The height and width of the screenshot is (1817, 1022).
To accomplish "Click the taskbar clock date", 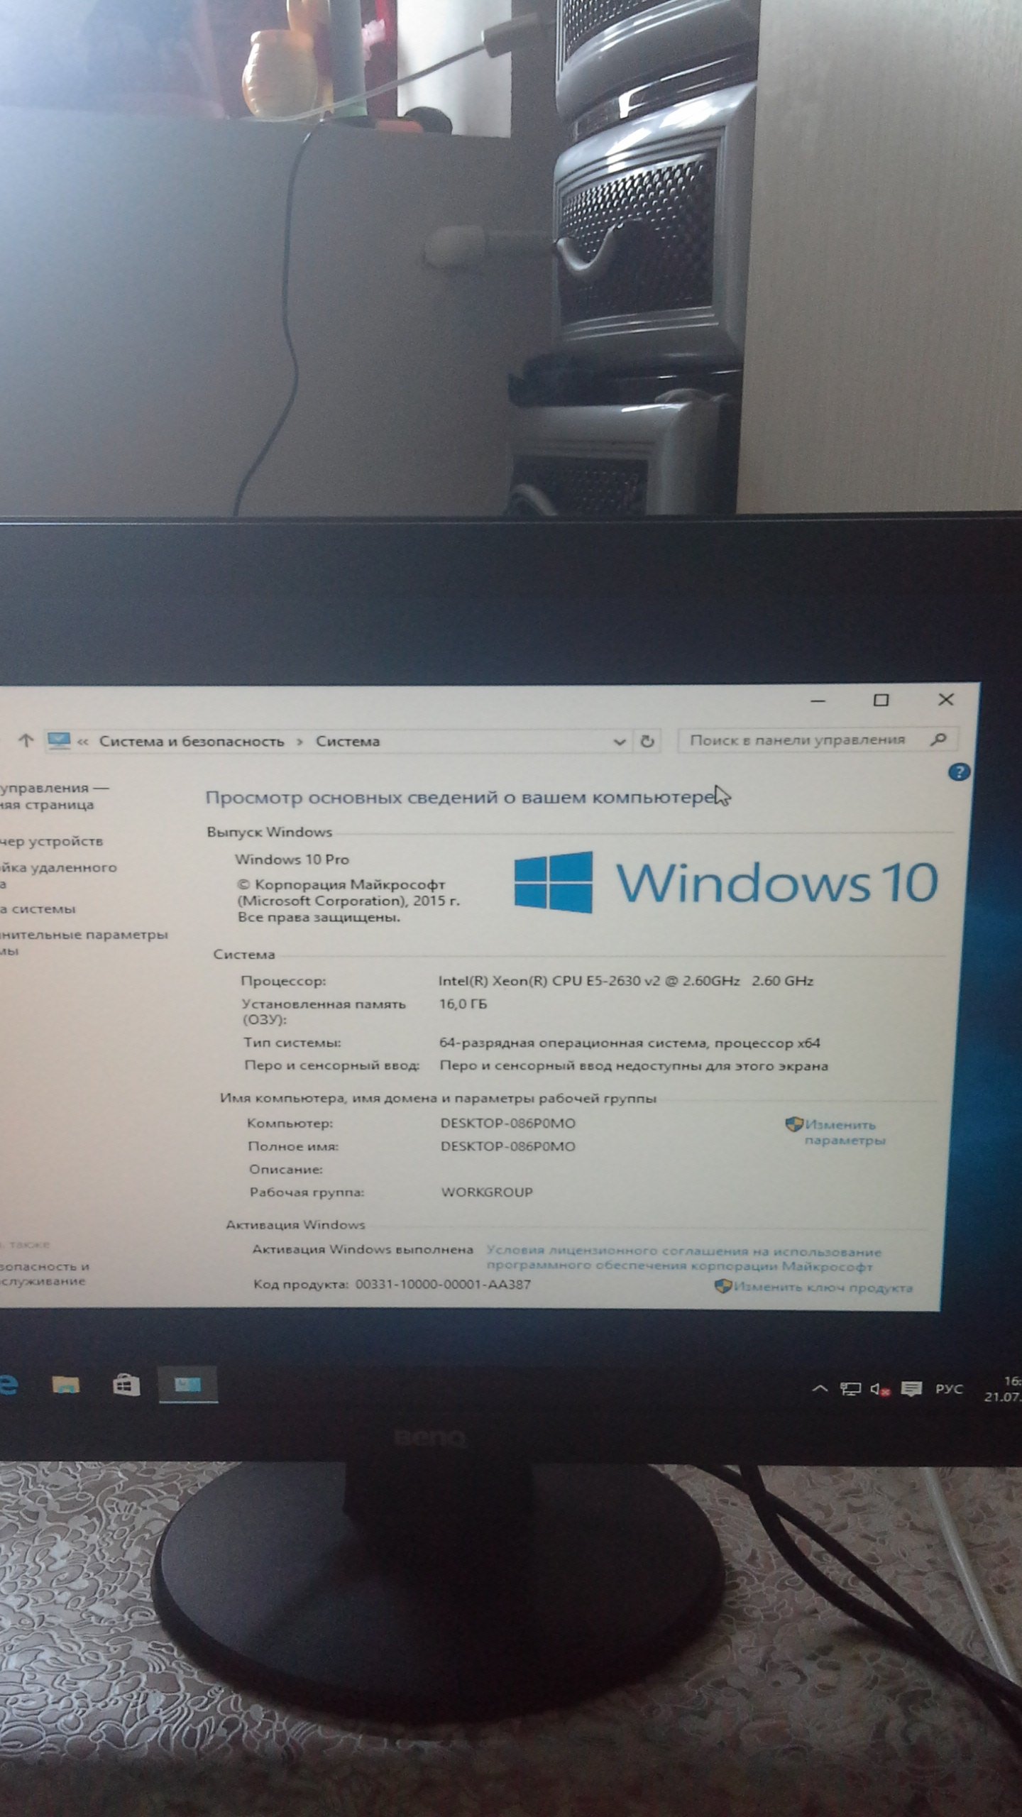I will pos(1003,1388).
